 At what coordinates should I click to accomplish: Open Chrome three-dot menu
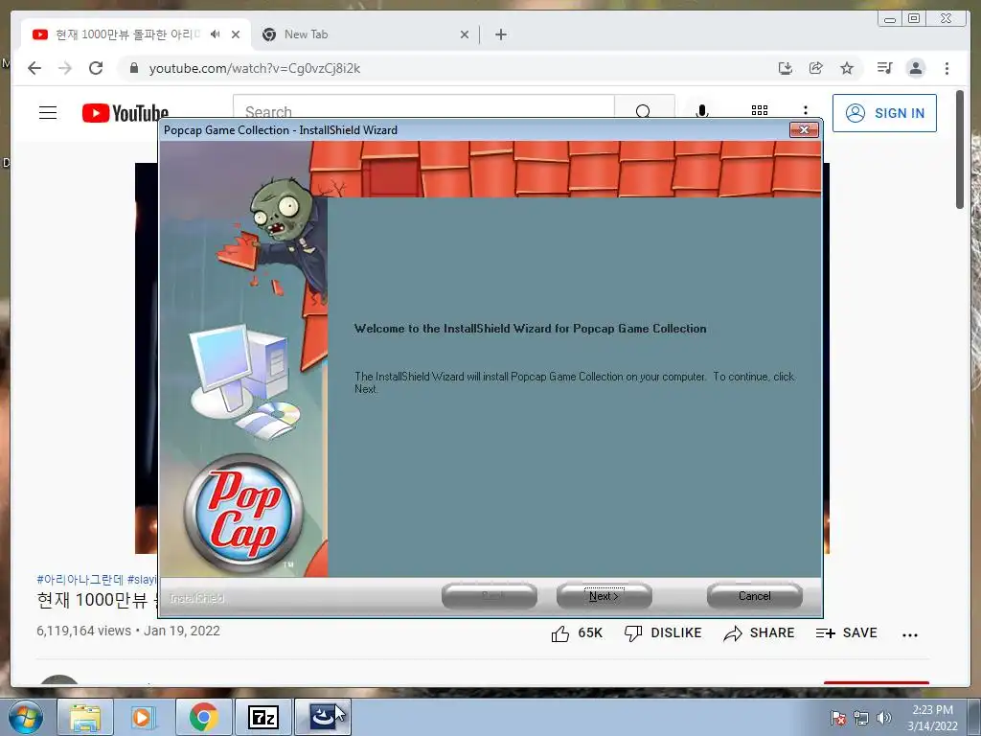pyautogui.click(x=947, y=68)
